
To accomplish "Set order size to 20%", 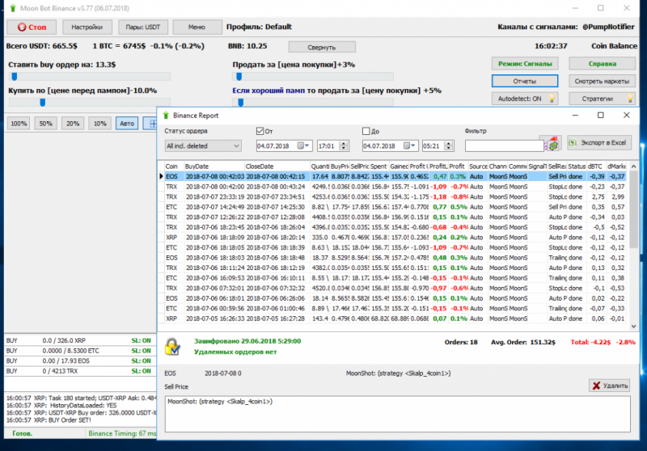I will pyautogui.click(x=73, y=124).
